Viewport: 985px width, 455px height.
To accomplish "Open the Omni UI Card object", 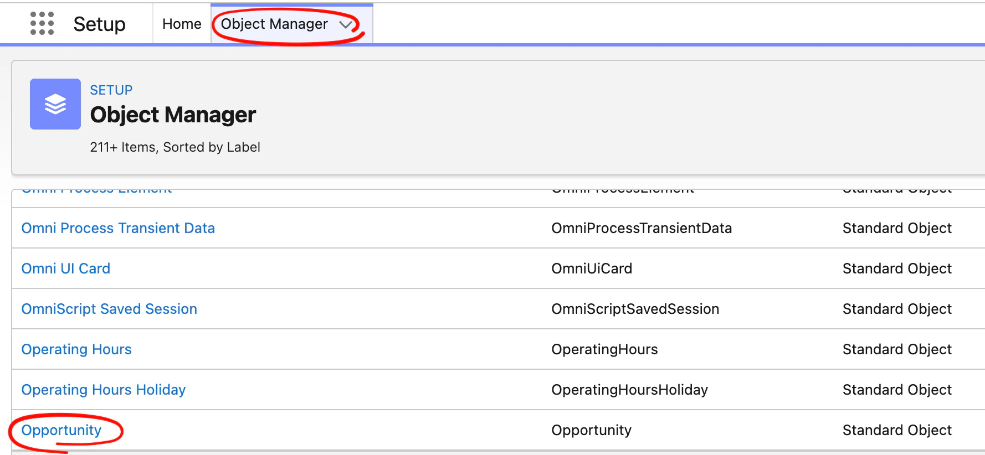I will (x=66, y=268).
